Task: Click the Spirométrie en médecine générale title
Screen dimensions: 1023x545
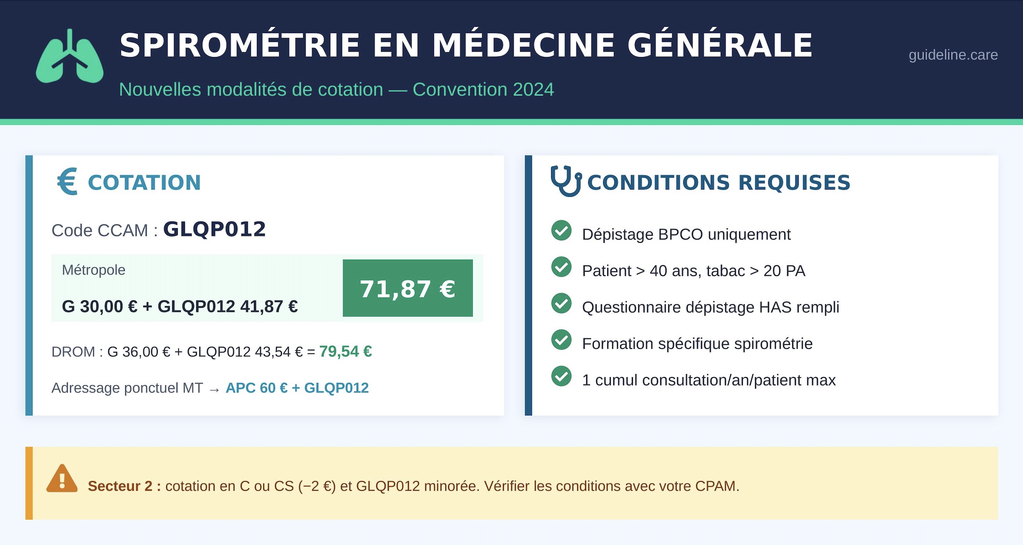Action: (x=466, y=45)
